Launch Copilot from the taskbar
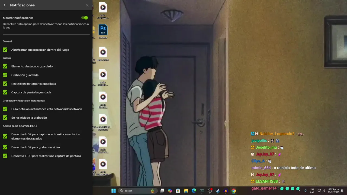The image size is (347, 195). [170, 191]
